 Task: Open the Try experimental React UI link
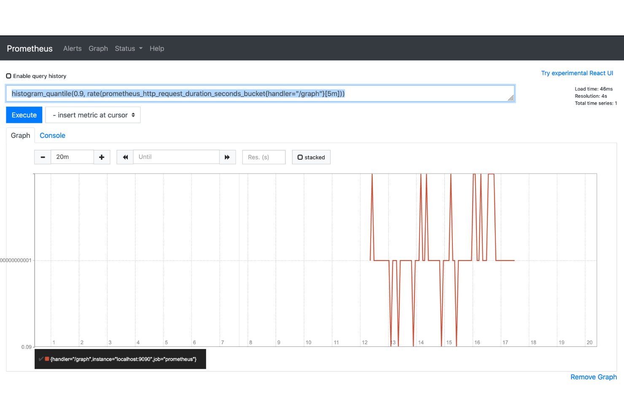point(577,73)
